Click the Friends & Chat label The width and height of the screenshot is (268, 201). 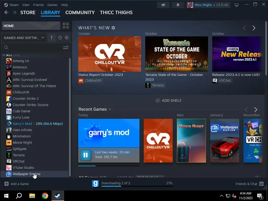[x=246, y=184]
